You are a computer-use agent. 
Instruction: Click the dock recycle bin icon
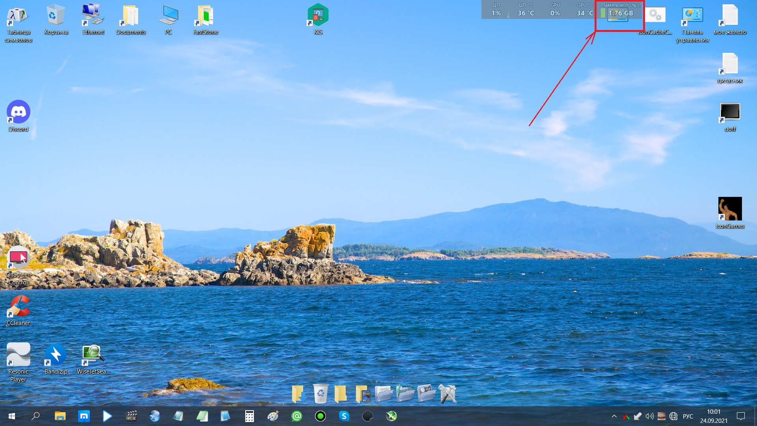(321, 394)
